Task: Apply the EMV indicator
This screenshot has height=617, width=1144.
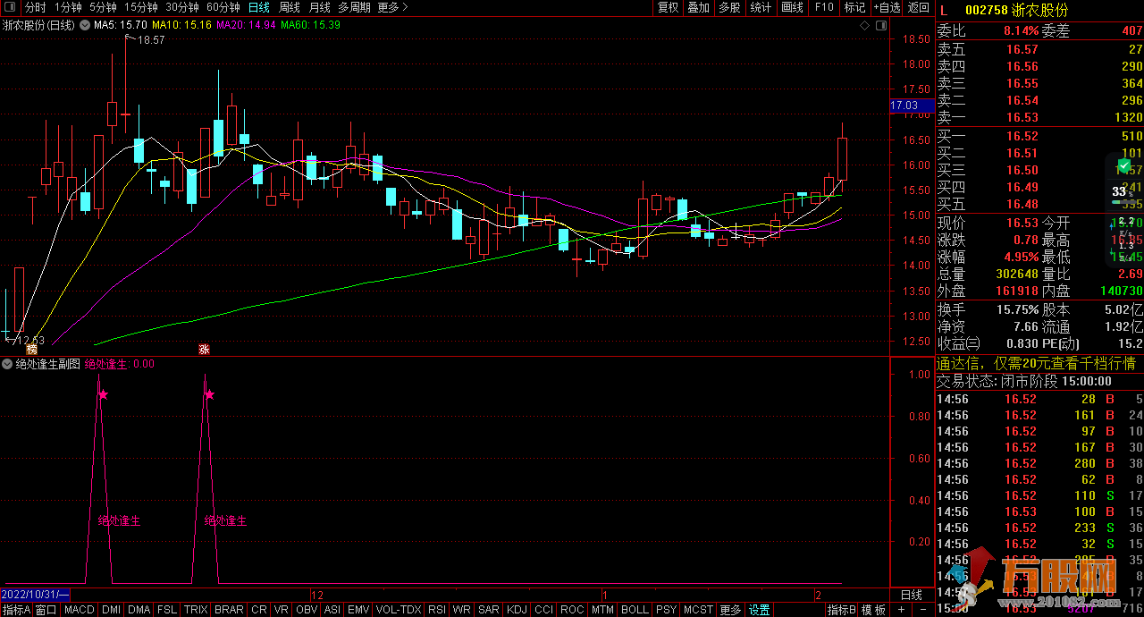Action: pos(358,610)
